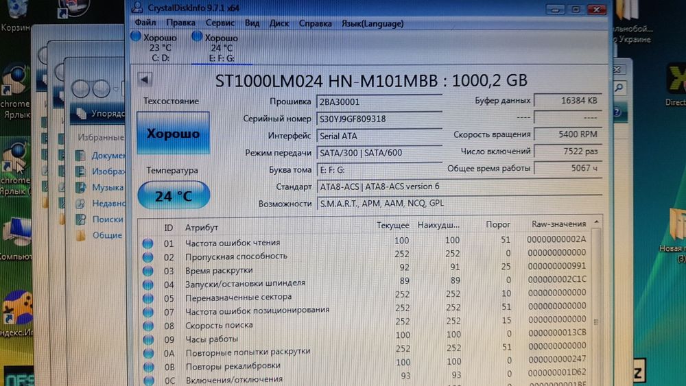This screenshot has height=386, width=686.
Task: Click the S.M.A.R.T., APM features field
Action: [460, 203]
